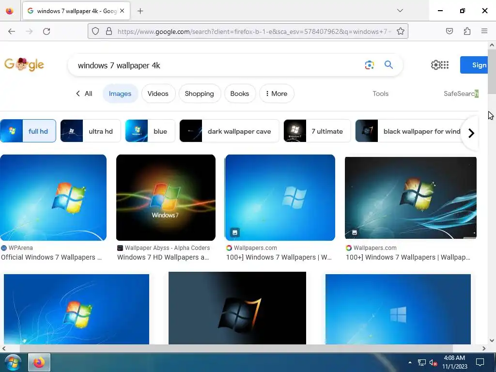Image resolution: width=496 pixels, height=372 pixels.
Task: Show more suggestion chips with right arrow
Action: [x=471, y=133]
